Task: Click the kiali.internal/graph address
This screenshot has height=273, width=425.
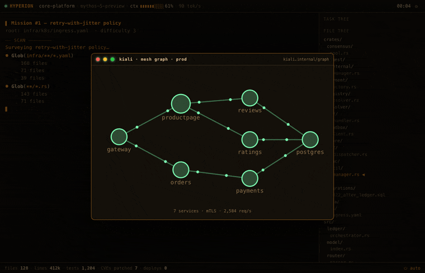Action: pos(306,59)
